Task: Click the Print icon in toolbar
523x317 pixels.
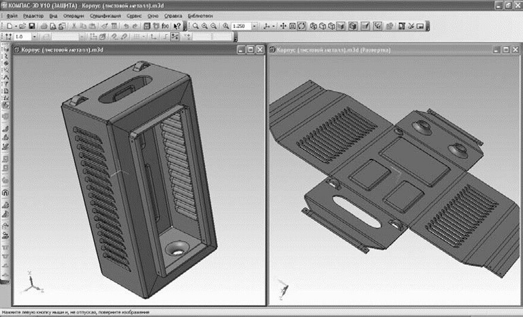Action: pyautogui.click(x=45, y=27)
